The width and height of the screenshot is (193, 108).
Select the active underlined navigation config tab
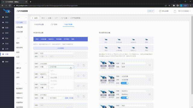pos(68,24)
